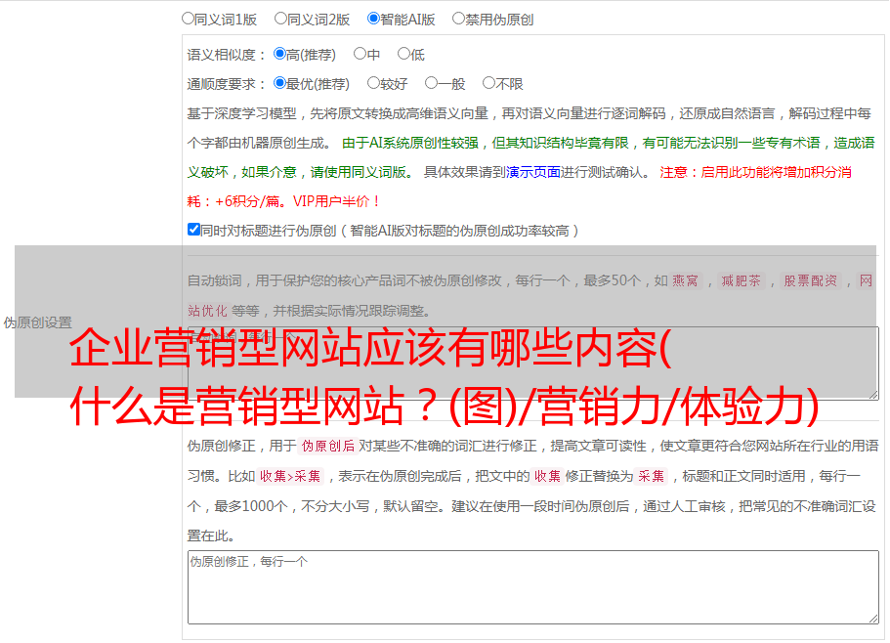The image size is (890, 643).
Task: Click the red 注意 points warning text
Action: coord(520,187)
